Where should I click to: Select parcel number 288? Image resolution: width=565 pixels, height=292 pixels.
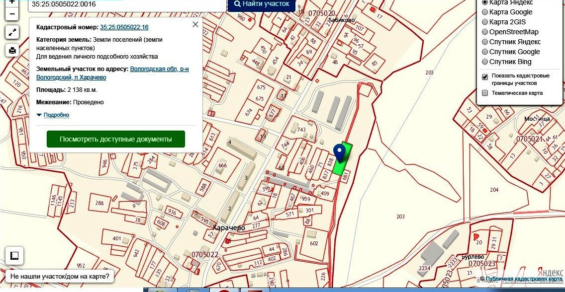(x=99, y=203)
